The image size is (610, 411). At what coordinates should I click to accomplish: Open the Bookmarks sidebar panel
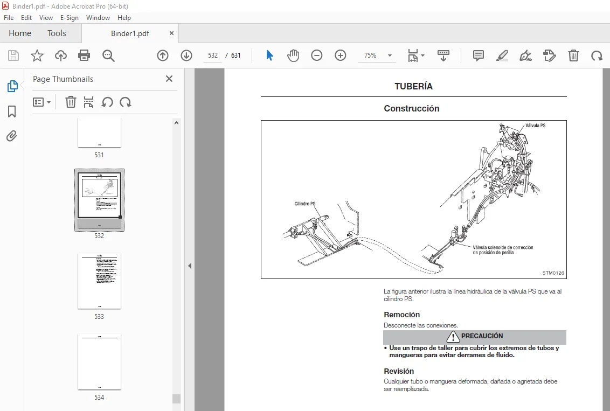(12, 112)
